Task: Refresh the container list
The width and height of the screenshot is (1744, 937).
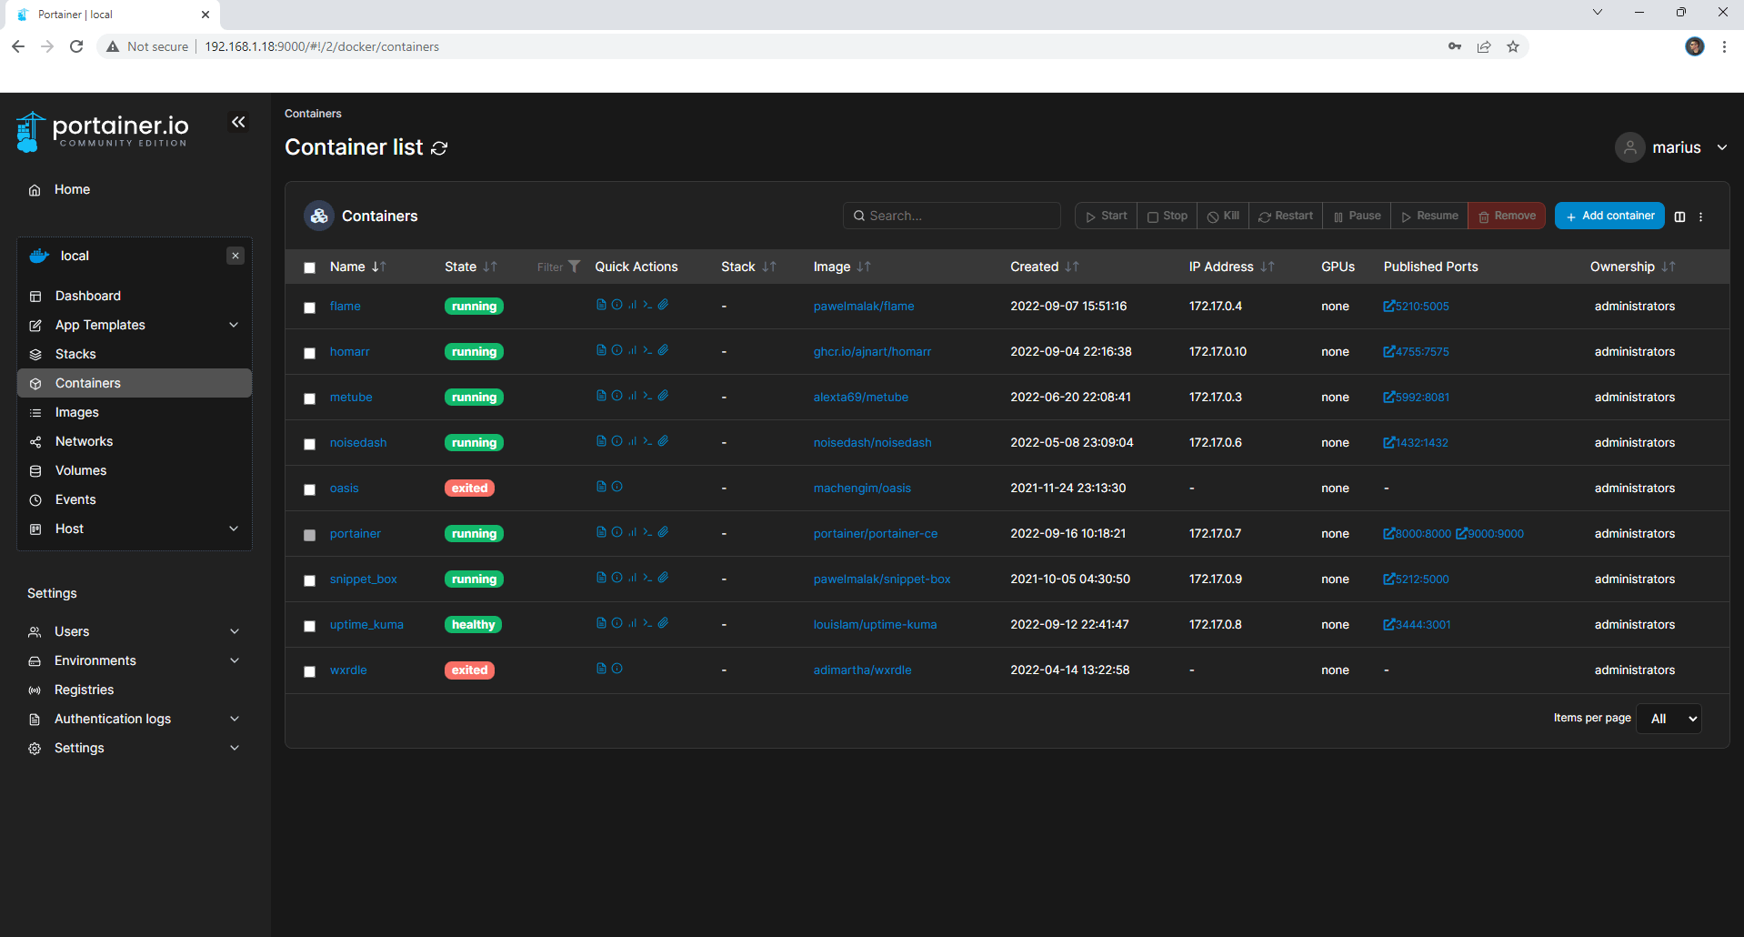Action: pos(439,148)
